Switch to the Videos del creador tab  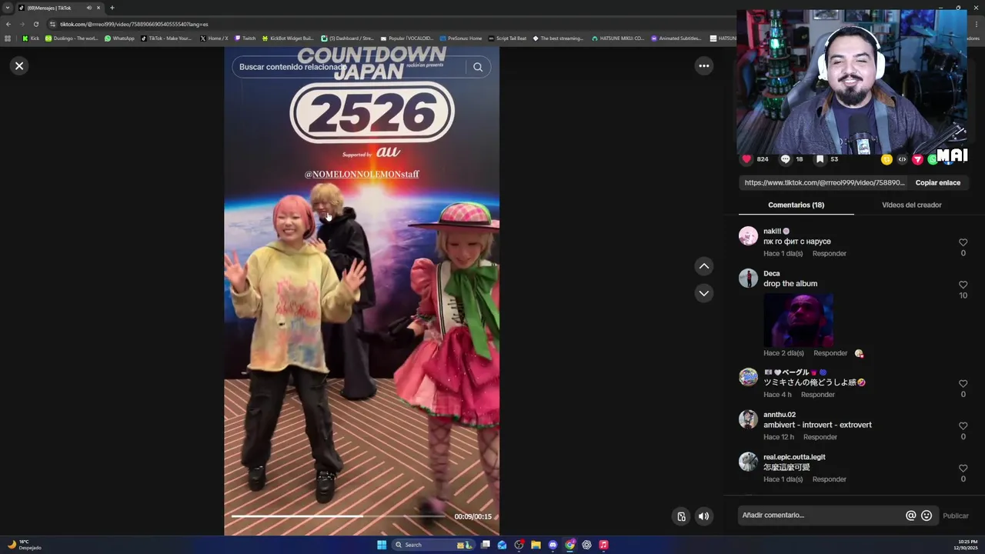911,205
